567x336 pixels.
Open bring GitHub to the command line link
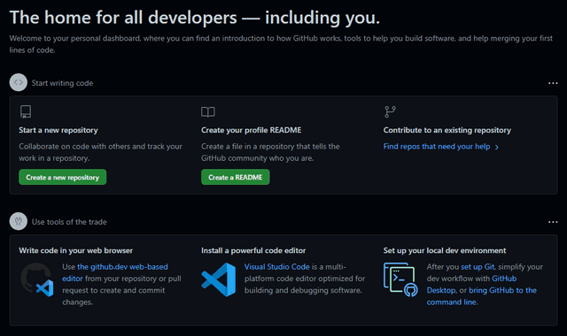pyautogui.click(x=482, y=296)
